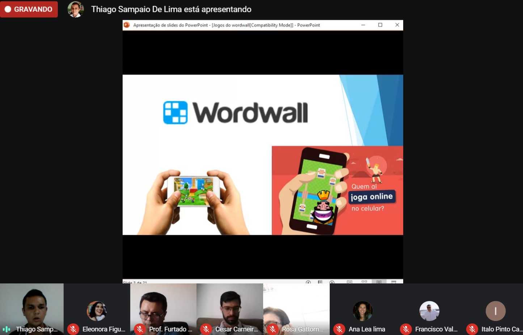
Task: Click the muted mic icon beside Cesar Carneir...
Action: tap(206, 329)
